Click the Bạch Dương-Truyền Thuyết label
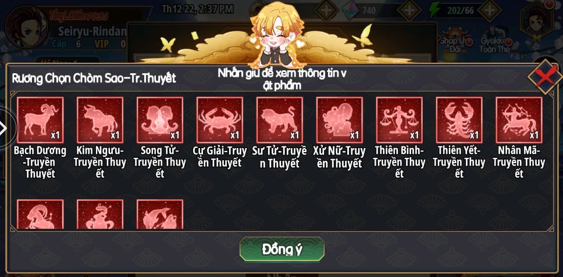This screenshot has width=563, height=277. (x=40, y=163)
